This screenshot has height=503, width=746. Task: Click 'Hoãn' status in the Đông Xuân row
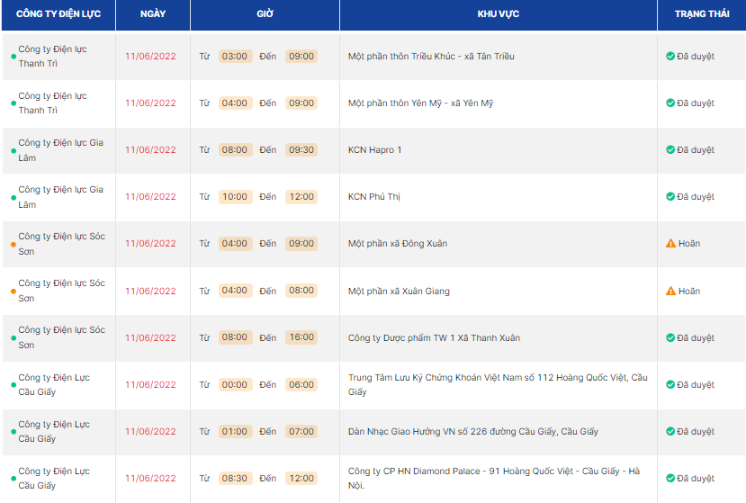click(689, 243)
